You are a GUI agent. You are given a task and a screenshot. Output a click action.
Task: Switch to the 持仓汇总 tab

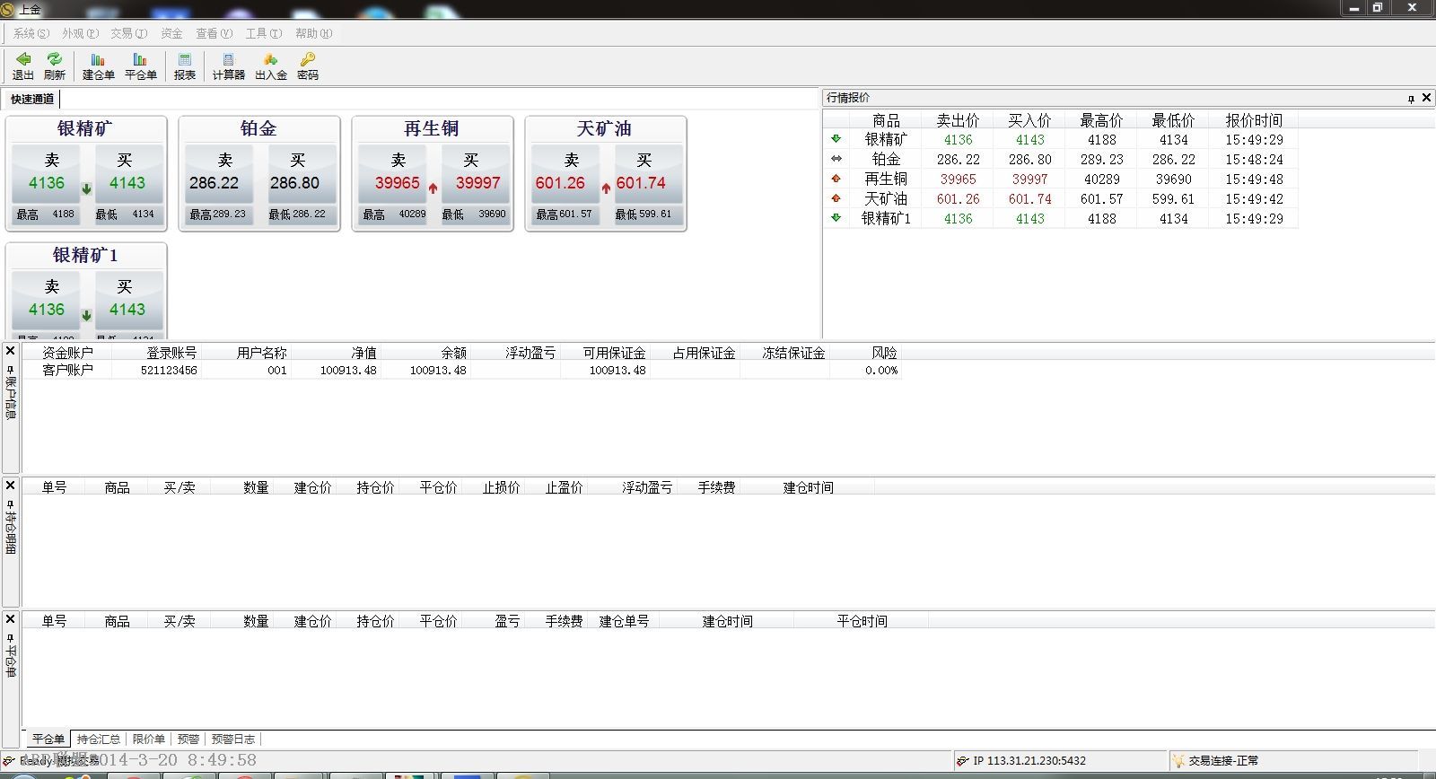[98, 740]
